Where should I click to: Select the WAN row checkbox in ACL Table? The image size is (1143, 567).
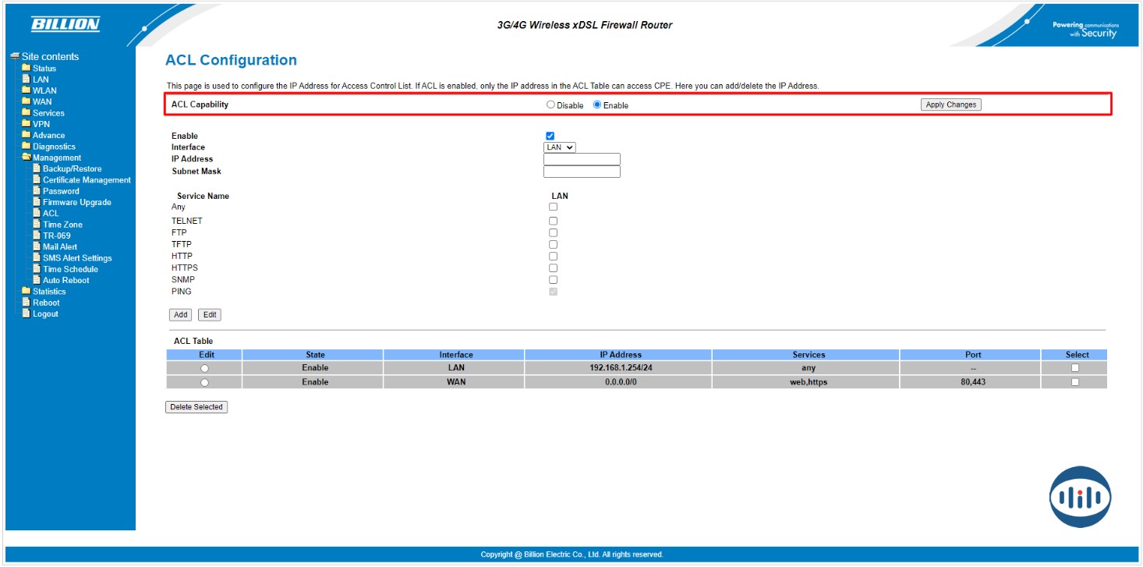[x=1075, y=382]
